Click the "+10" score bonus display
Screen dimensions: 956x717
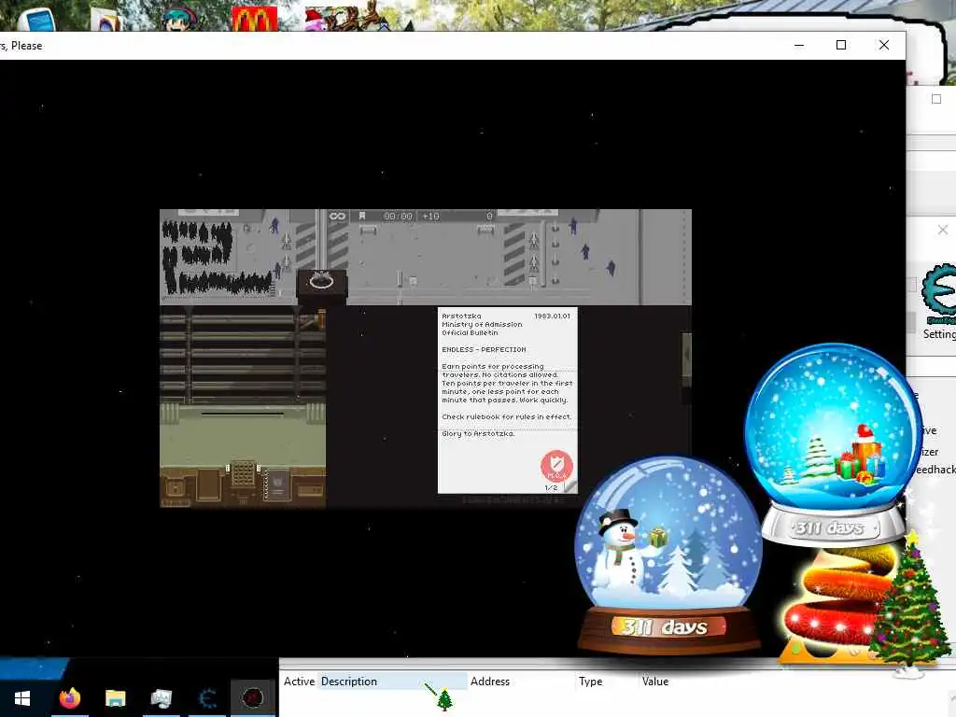click(x=430, y=216)
